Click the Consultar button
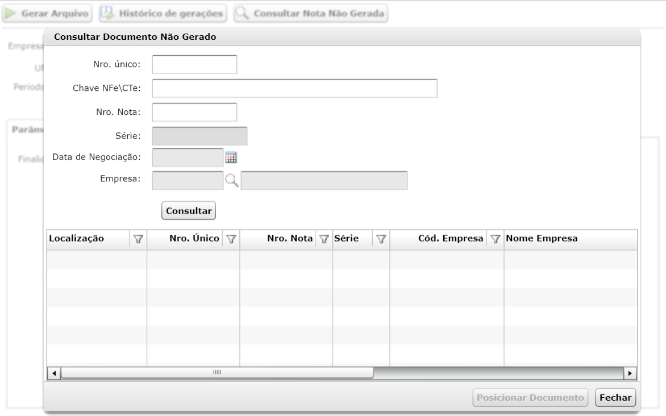 pyautogui.click(x=189, y=211)
